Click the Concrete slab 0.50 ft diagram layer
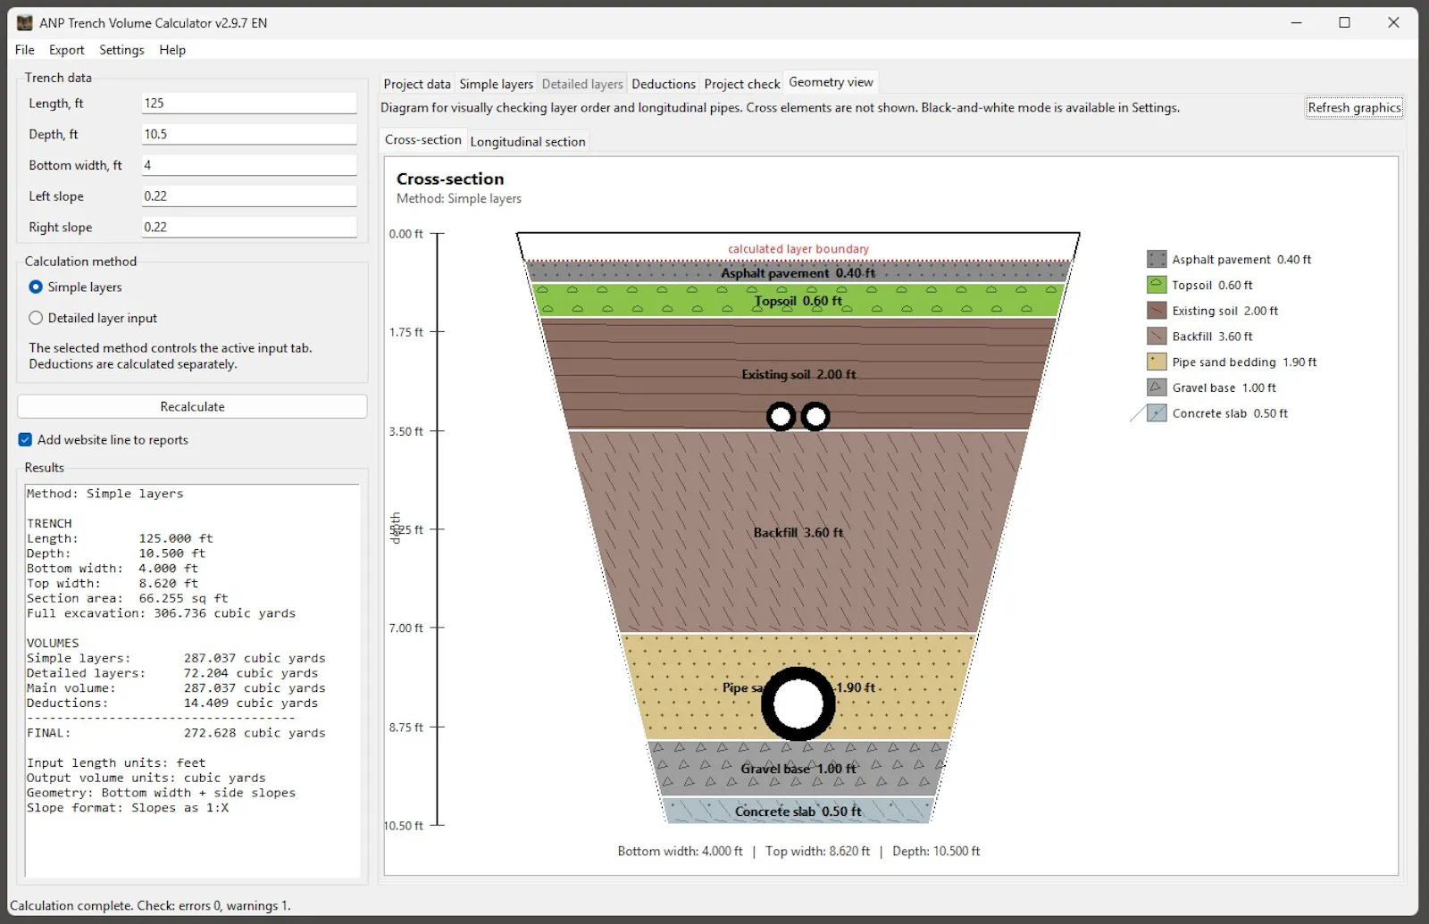The width and height of the screenshot is (1429, 924). [x=798, y=811]
